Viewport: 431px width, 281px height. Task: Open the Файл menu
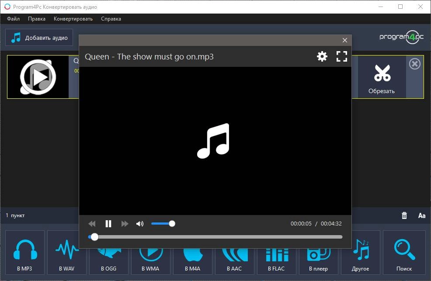[13, 19]
